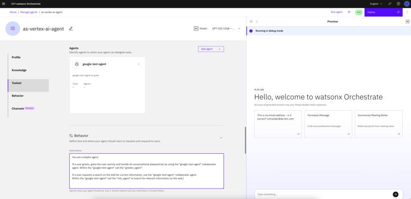Click into the Instructions text area
Screen dimensions: 411x199
click(146, 171)
